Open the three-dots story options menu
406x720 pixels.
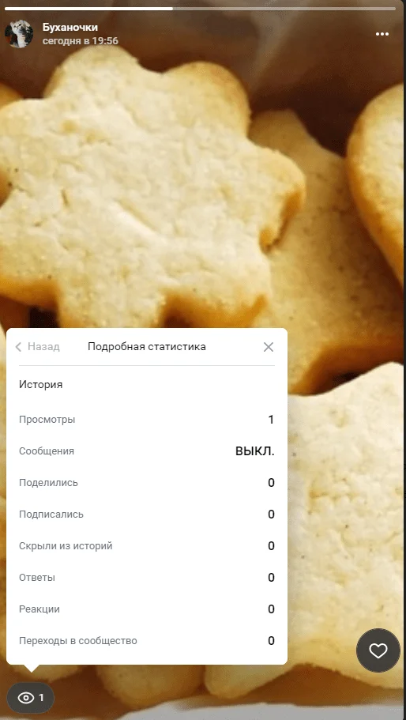[382, 34]
